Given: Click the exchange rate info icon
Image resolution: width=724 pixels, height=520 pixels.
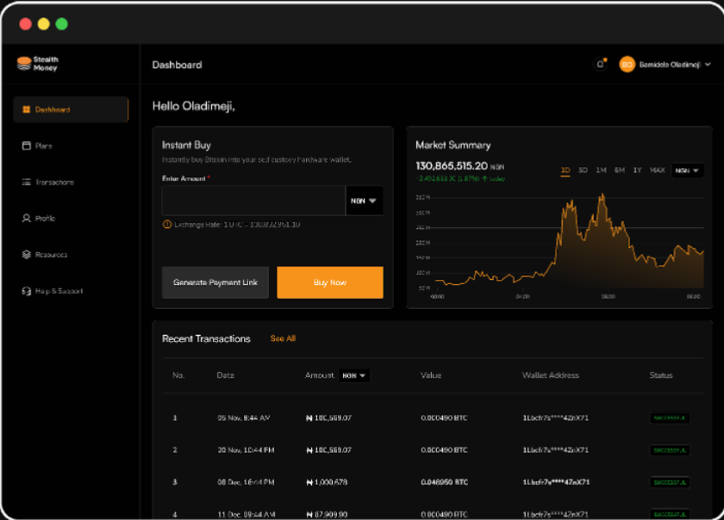Looking at the screenshot, I should [x=167, y=225].
